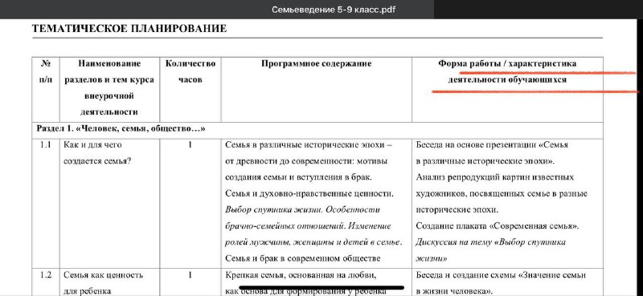Click 'от древности до современности: мотивы'
The image size is (643, 296).
[x=306, y=161]
